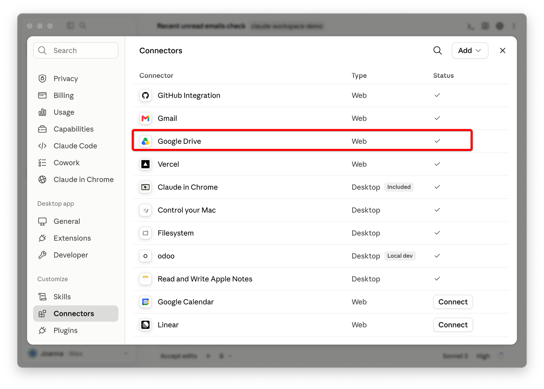
Task: Click the Included badge on Claude in Chrome
Action: (399, 187)
